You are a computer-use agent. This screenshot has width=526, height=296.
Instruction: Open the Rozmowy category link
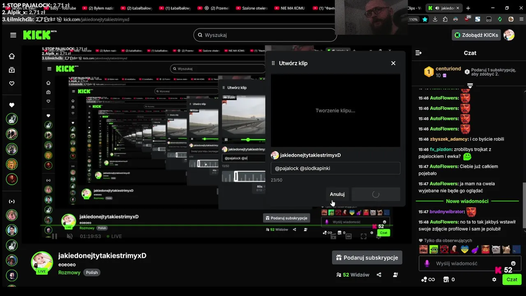(69, 273)
